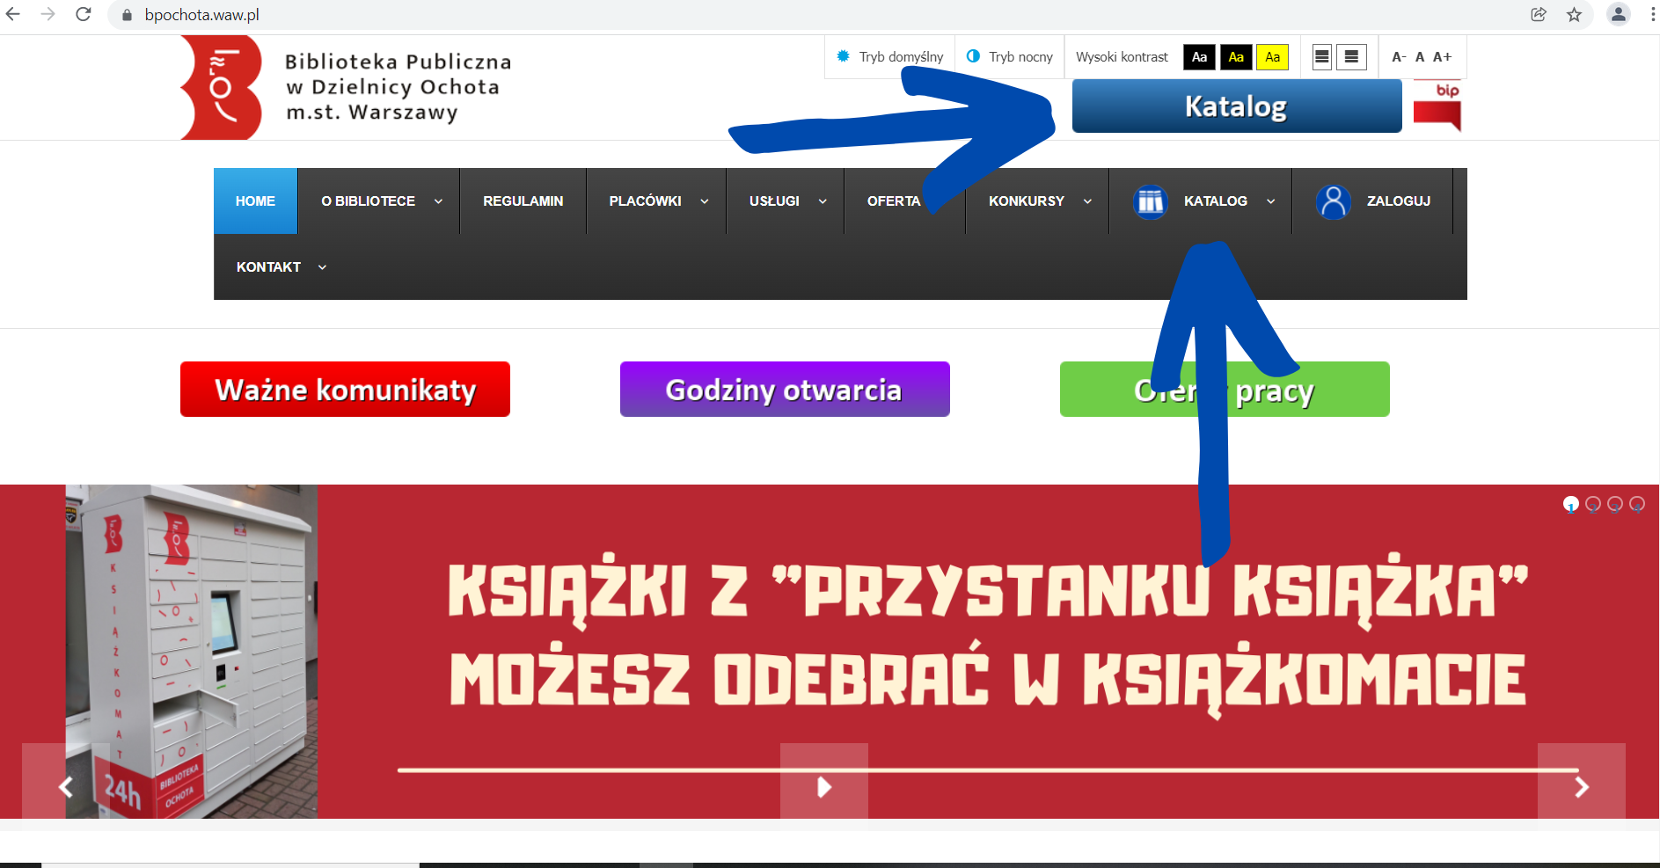Enable default mode with the sun icon
The height and width of the screenshot is (868, 1660).
(843, 56)
